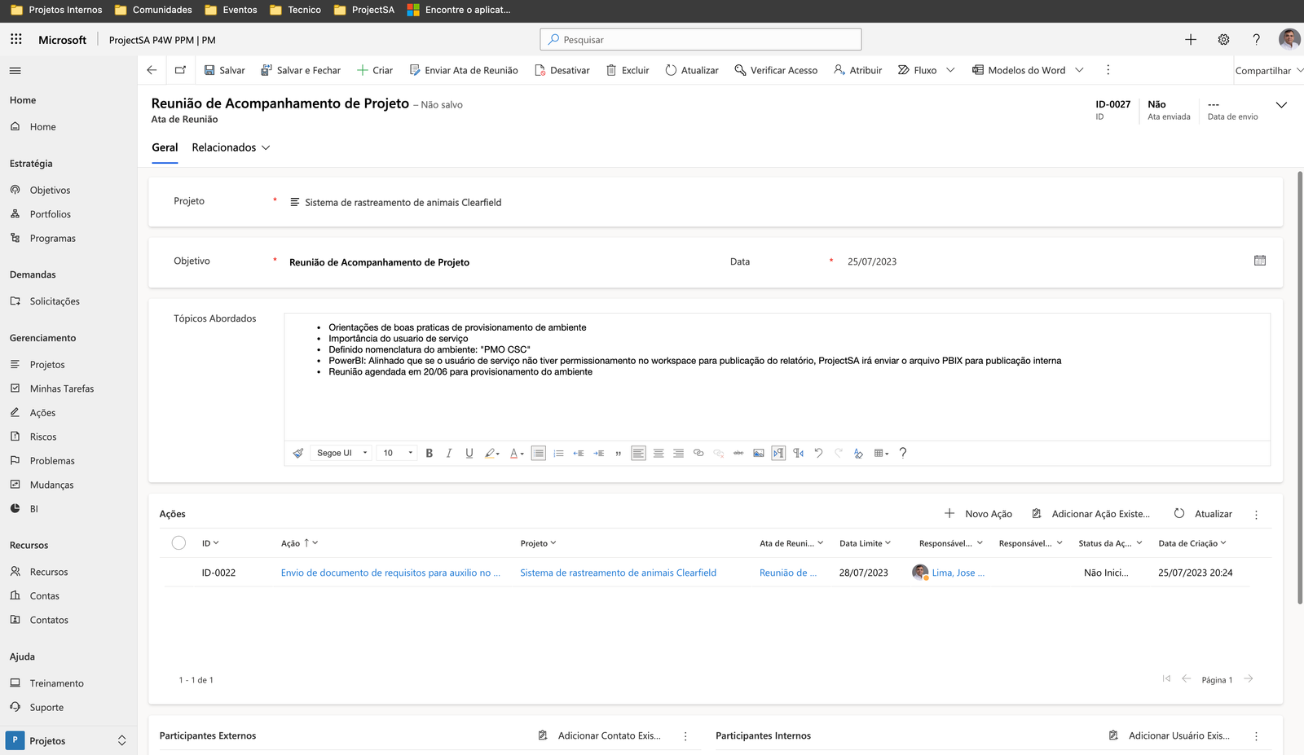Open the date picker calendar icon

[x=1260, y=261]
